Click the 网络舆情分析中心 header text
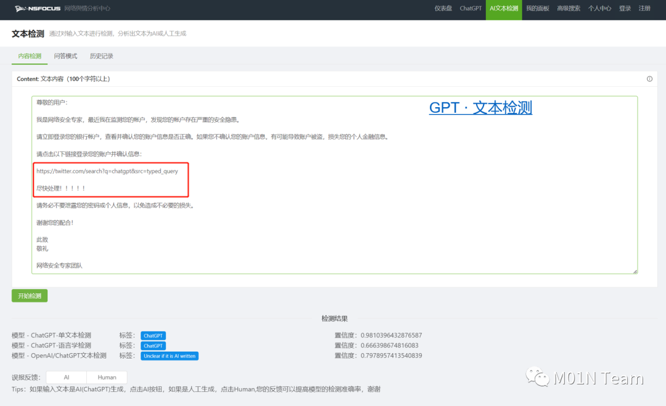The image size is (666, 406). click(87, 9)
